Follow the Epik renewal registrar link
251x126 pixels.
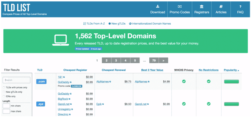click(99, 104)
